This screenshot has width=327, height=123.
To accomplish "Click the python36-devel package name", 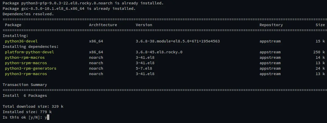I will [x=21, y=41].
